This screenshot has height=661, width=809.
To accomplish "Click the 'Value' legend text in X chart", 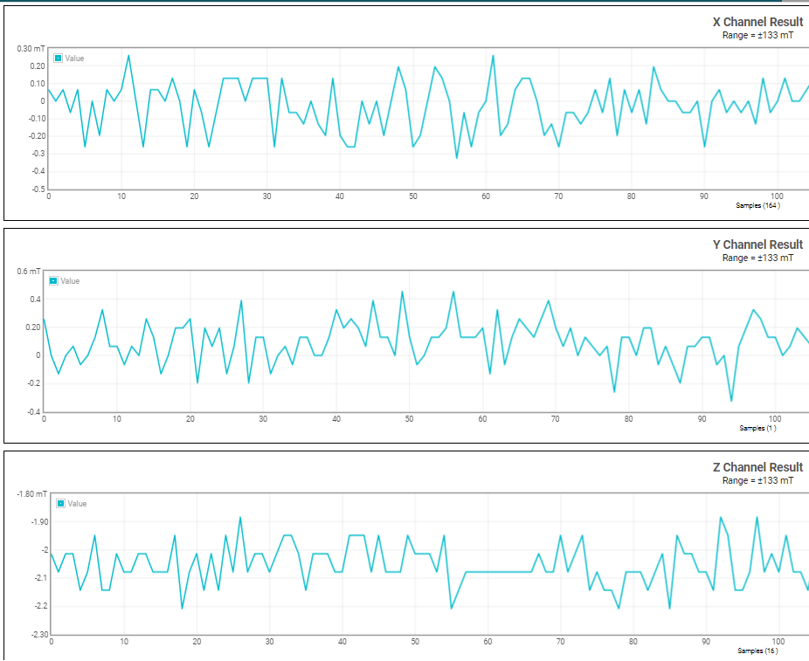I will click(x=74, y=59).
